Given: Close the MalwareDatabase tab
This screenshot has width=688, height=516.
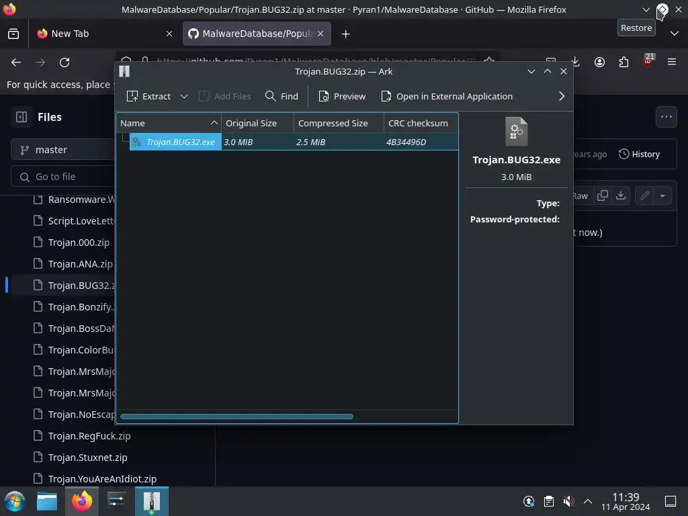Looking at the screenshot, I should (x=320, y=34).
